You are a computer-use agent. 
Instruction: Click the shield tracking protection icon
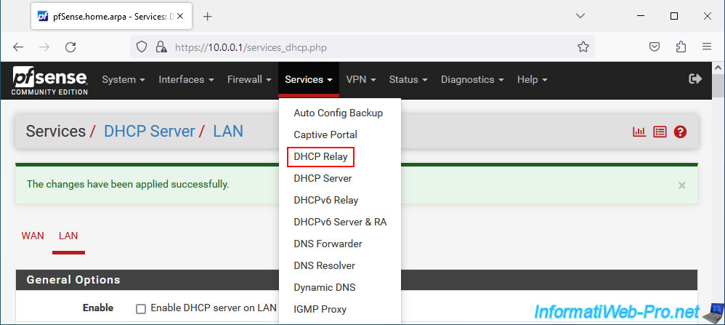point(142,47)
